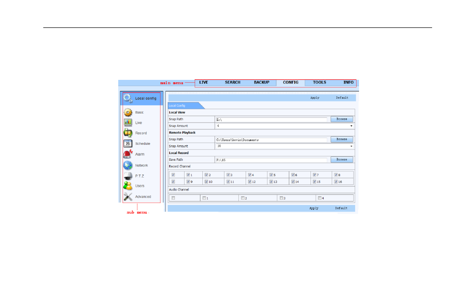Browse for the Local Record save path
The height and width of the screenshot is (306, 459).
click(x=342, y=159)
